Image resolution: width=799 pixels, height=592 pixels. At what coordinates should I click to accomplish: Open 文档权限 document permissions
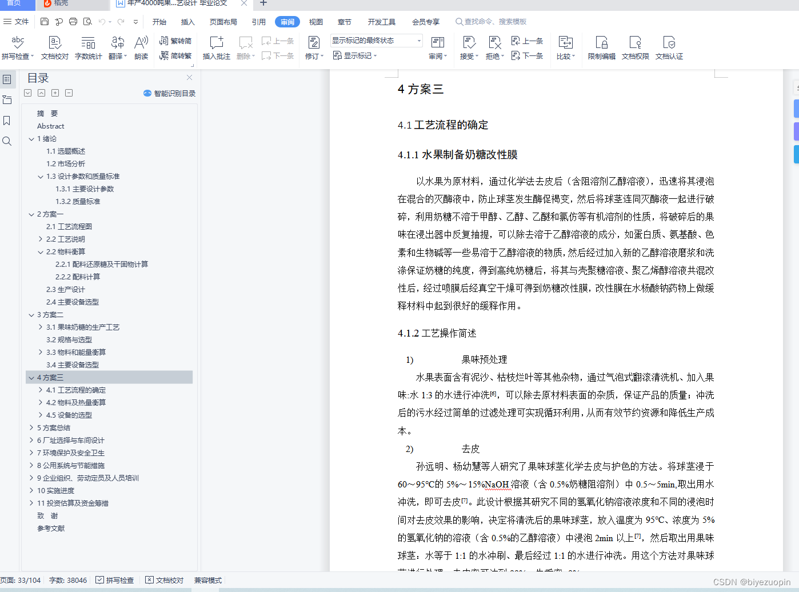point(635,48)
